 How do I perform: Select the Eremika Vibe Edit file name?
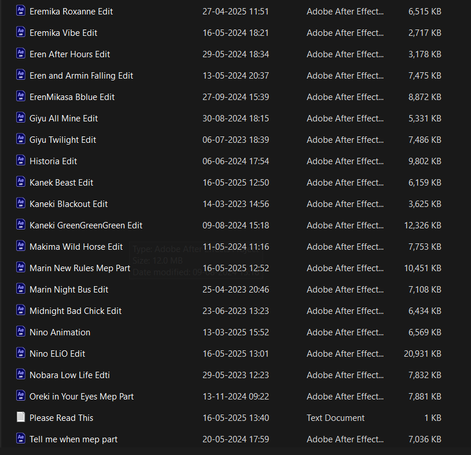pyautogui.click(x=63, y=33)
